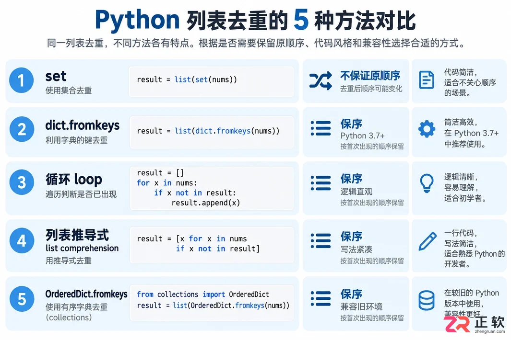The width and height of the screenshot is (511, 340).
Task: Click the '写法紧凑' label
Action: click(356, 249)
